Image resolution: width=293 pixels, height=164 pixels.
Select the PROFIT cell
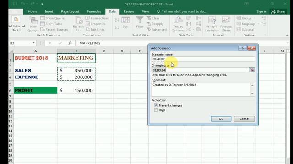pyautogui.click(x=36, y=90)
